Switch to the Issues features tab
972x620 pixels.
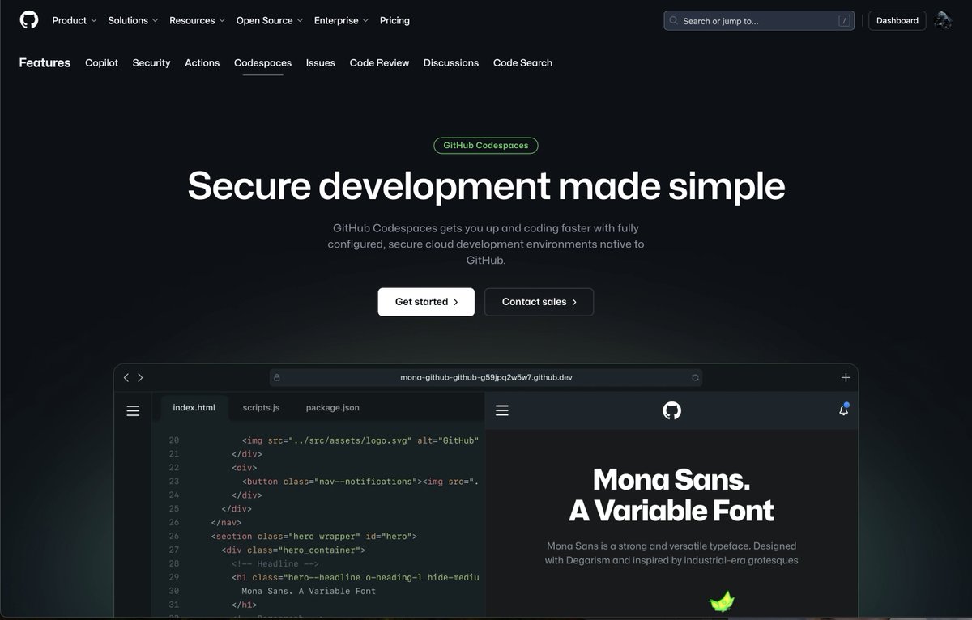pos(321,62)
